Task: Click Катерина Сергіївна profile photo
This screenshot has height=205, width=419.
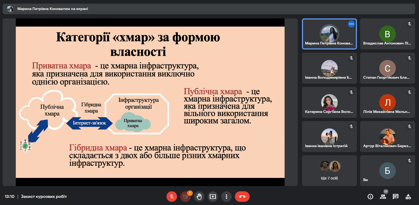Action: [x=329, y=102]
